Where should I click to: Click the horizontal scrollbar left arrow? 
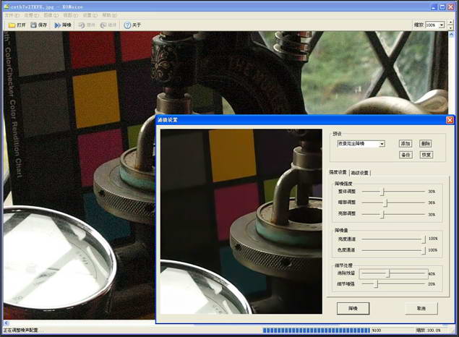point(7,323)
